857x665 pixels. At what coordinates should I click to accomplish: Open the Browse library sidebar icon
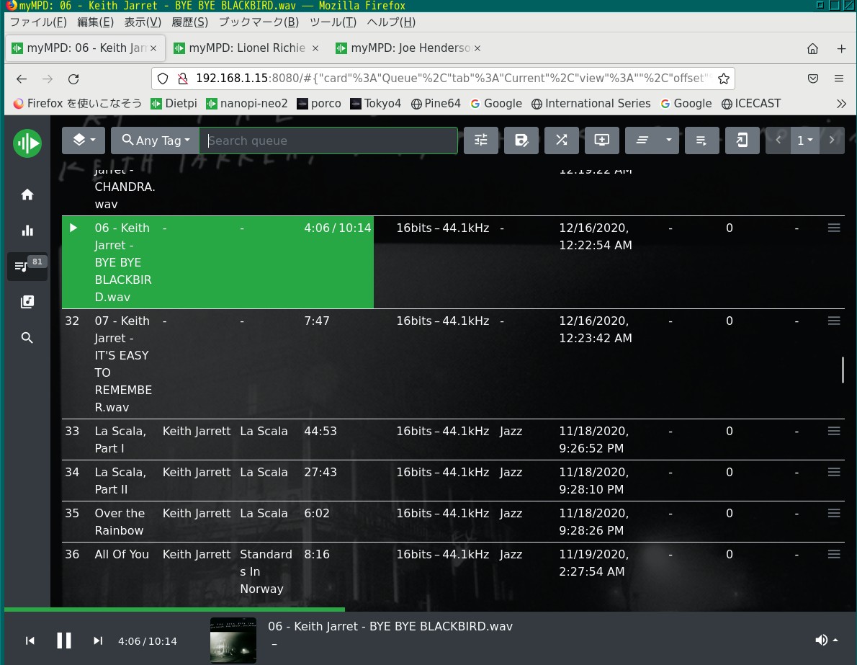tap(27, 302)
